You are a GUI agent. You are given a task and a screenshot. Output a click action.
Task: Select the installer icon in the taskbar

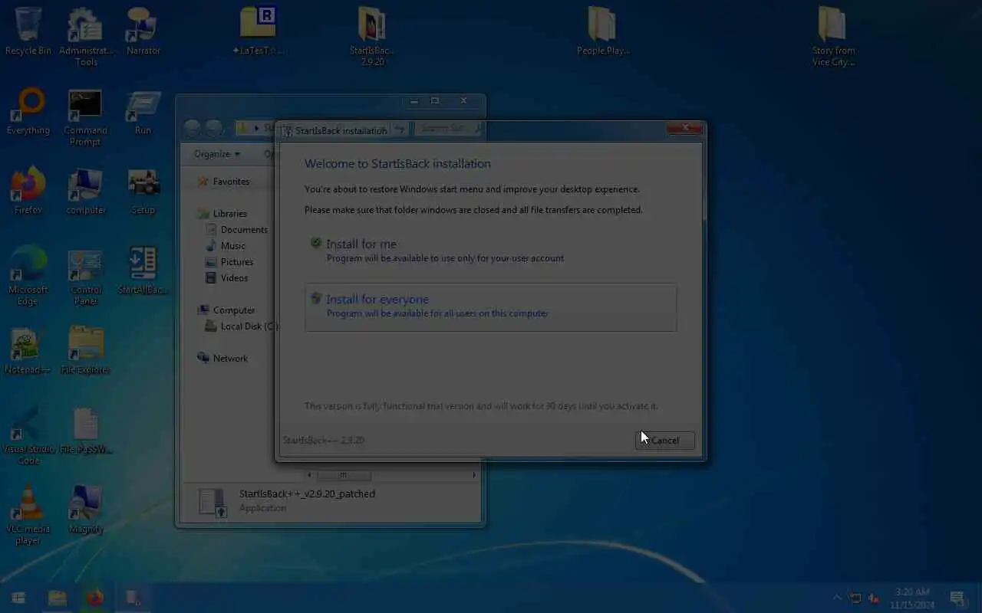(x=133, y=598)
